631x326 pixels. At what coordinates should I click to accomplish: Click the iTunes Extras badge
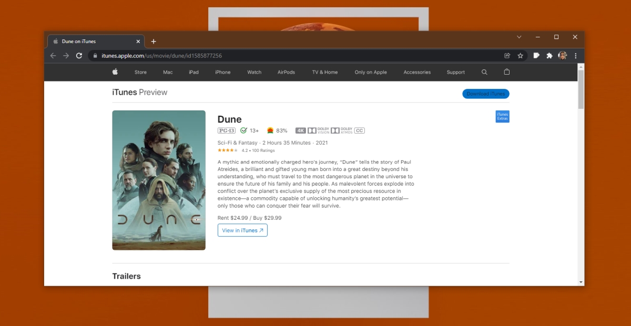pos(503,116)
